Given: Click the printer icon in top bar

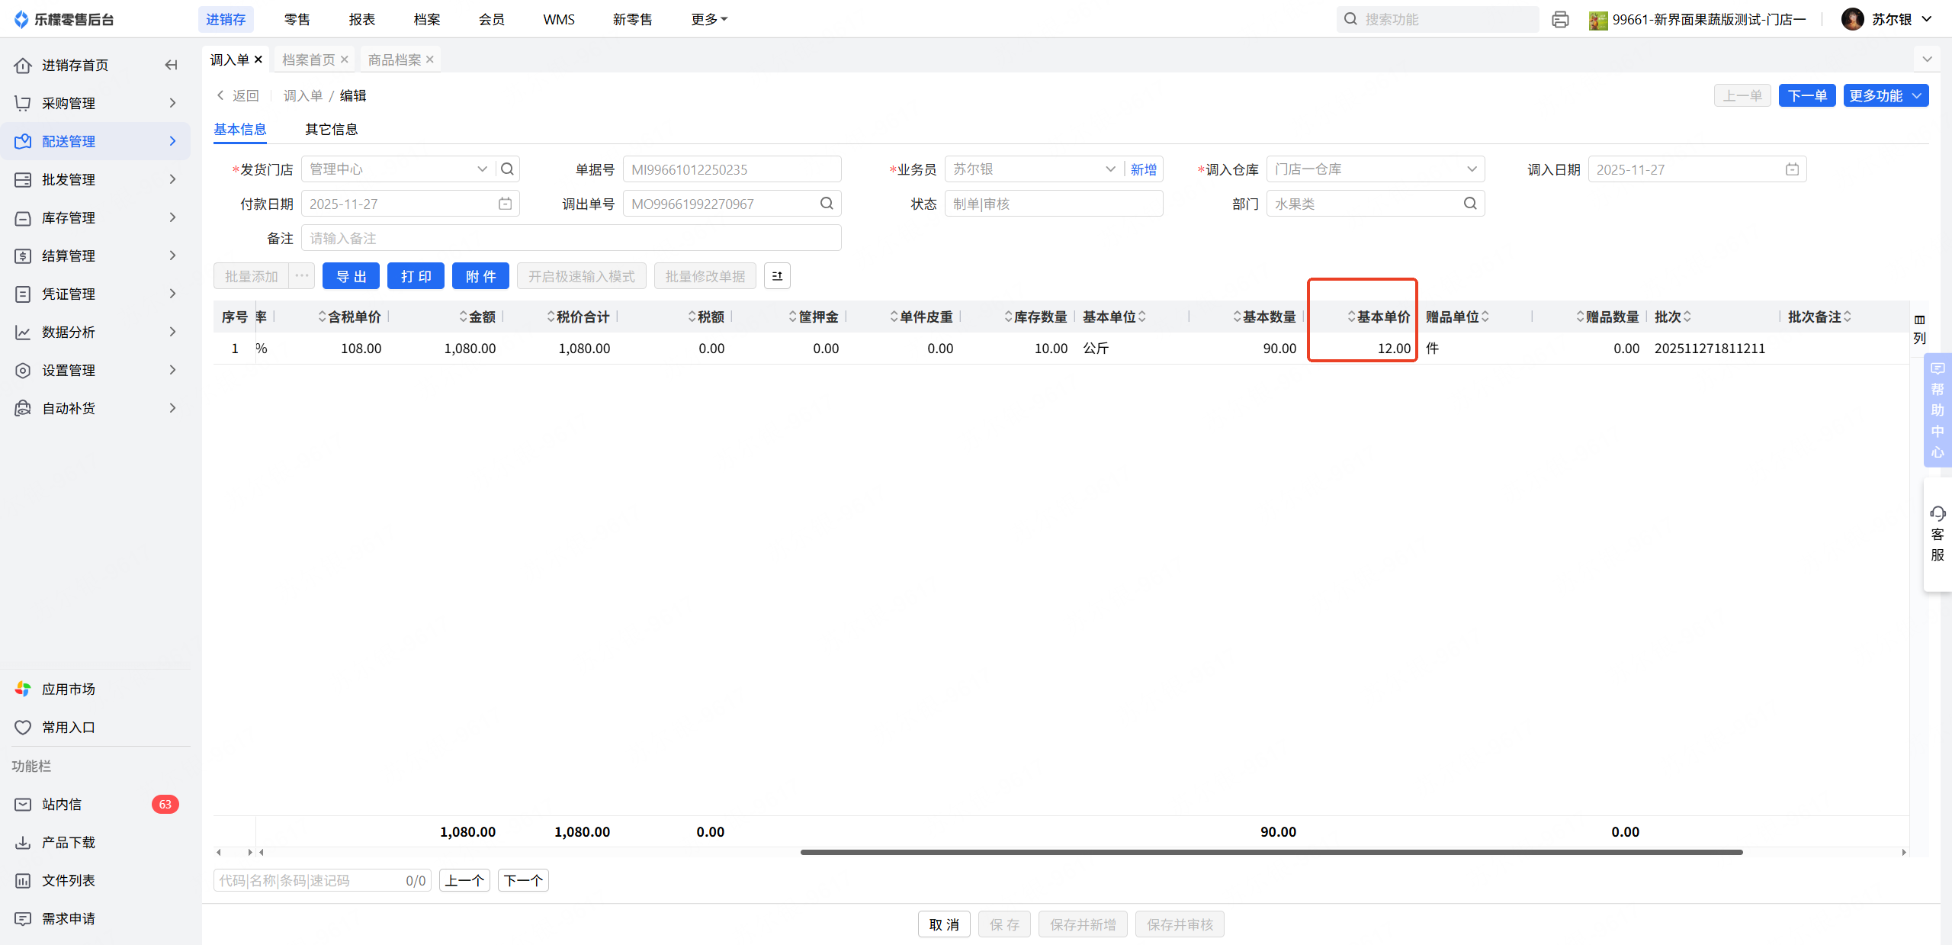Looking at the screenshot, I should [1560, 20].
